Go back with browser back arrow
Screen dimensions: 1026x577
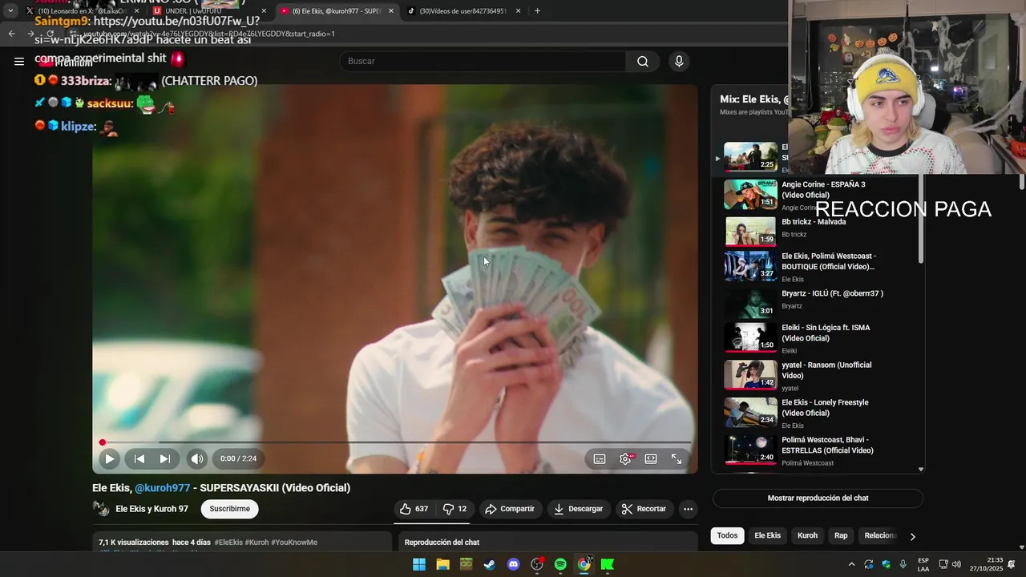tap(11, 34)
